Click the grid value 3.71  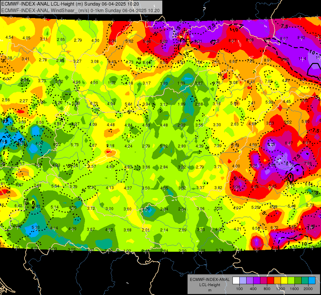[x=218, y=167]
